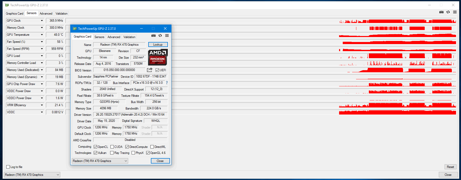Click the Digital Signature WHQL field

click(156, 121)
